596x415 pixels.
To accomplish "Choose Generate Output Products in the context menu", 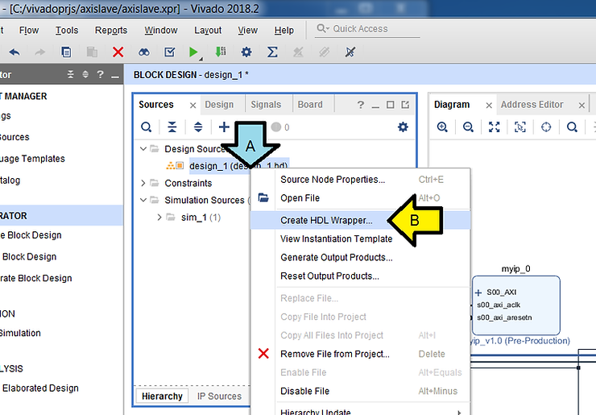I will [x=360, y=258].
